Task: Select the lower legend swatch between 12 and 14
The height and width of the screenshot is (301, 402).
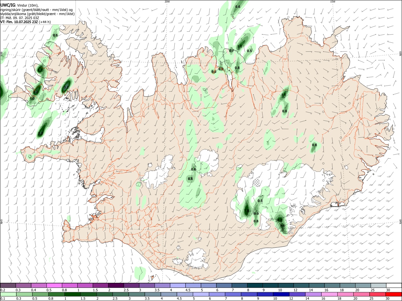Action: click(x=297, y=294)
